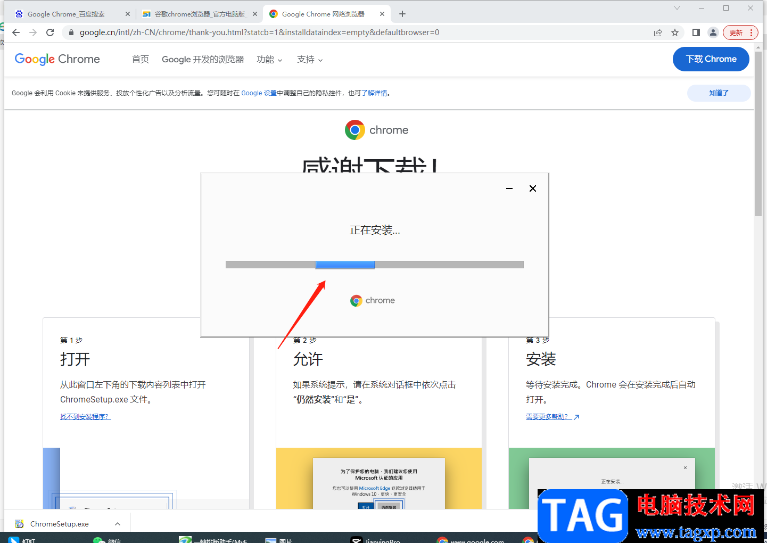Viewport: 767px width, 543px height.
Task: Minimize the 正在安装 installer dialog
Action: coord(509,188)
